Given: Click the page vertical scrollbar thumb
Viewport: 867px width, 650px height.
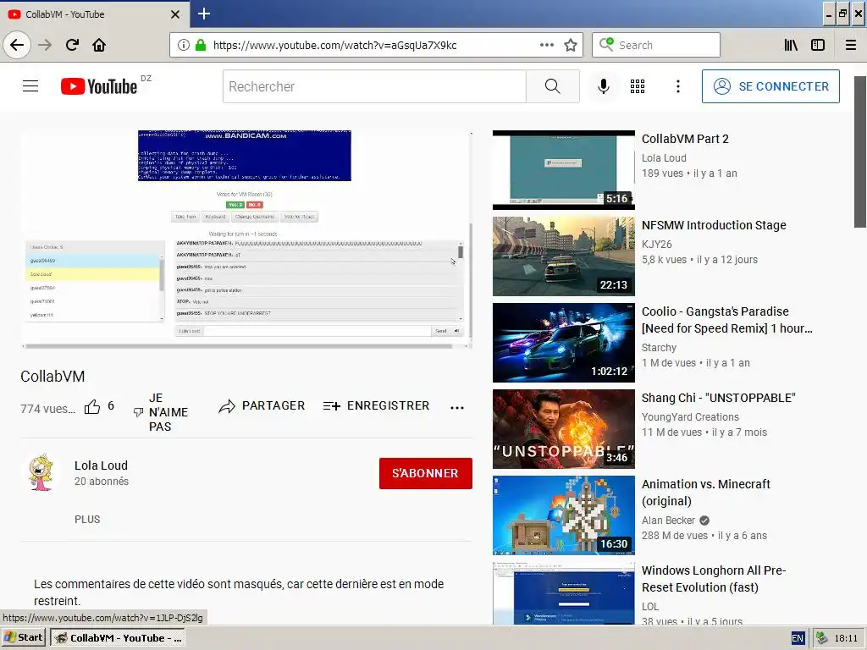Looking at the screenshot, I should (860, 152).
